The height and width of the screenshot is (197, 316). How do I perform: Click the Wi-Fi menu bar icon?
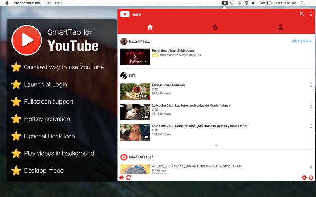(246, 3)
